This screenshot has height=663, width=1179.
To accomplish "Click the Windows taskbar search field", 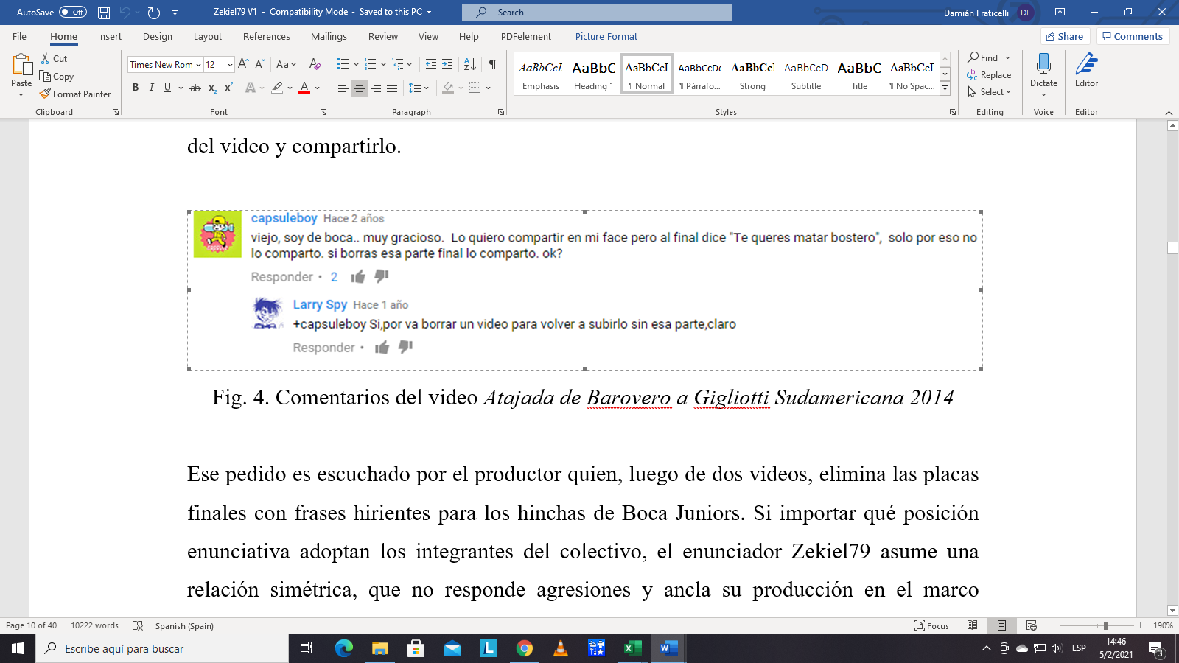I will click(162, 648).
